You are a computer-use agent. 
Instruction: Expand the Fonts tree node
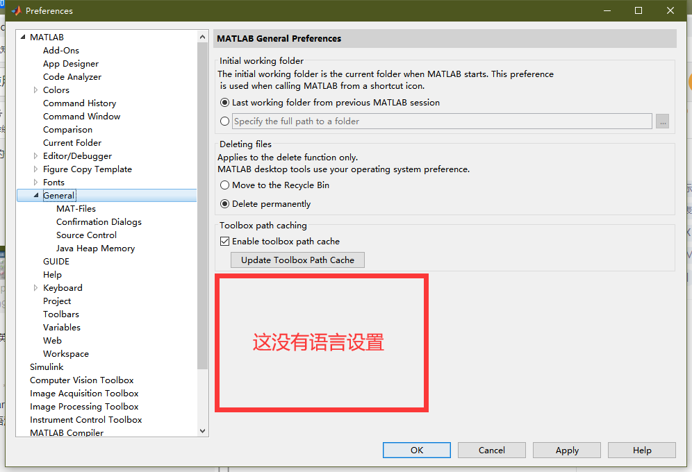pos(35,183)
